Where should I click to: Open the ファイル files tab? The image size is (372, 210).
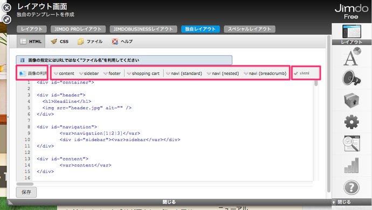pyautogui.click(x=90, y=41)
